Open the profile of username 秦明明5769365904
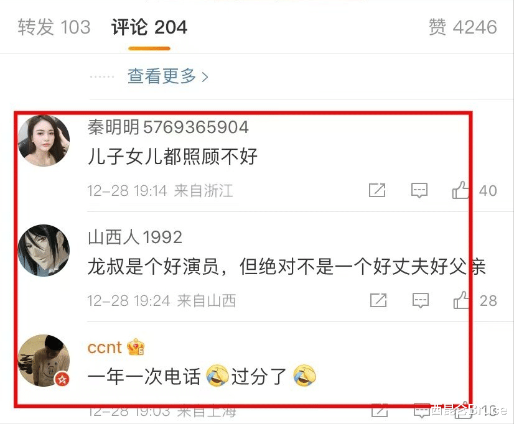Screen dimensions: 514x424 168,127
